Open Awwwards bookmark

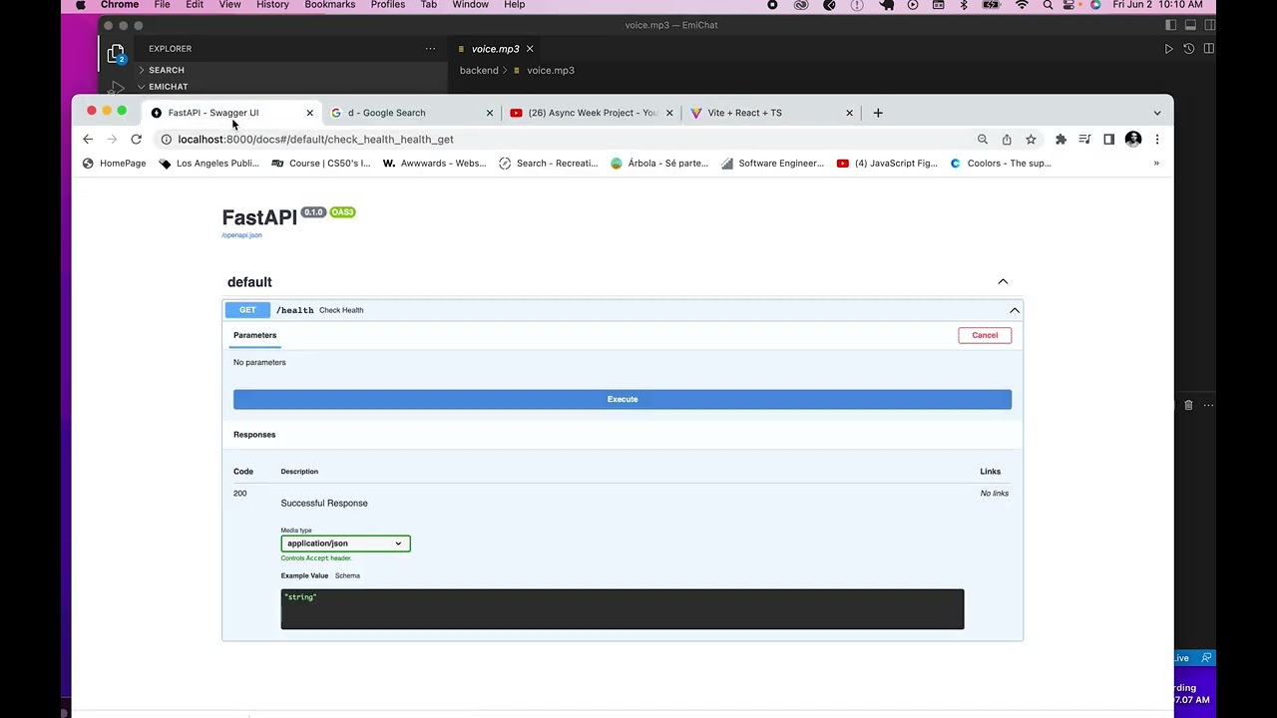point(435,164)
